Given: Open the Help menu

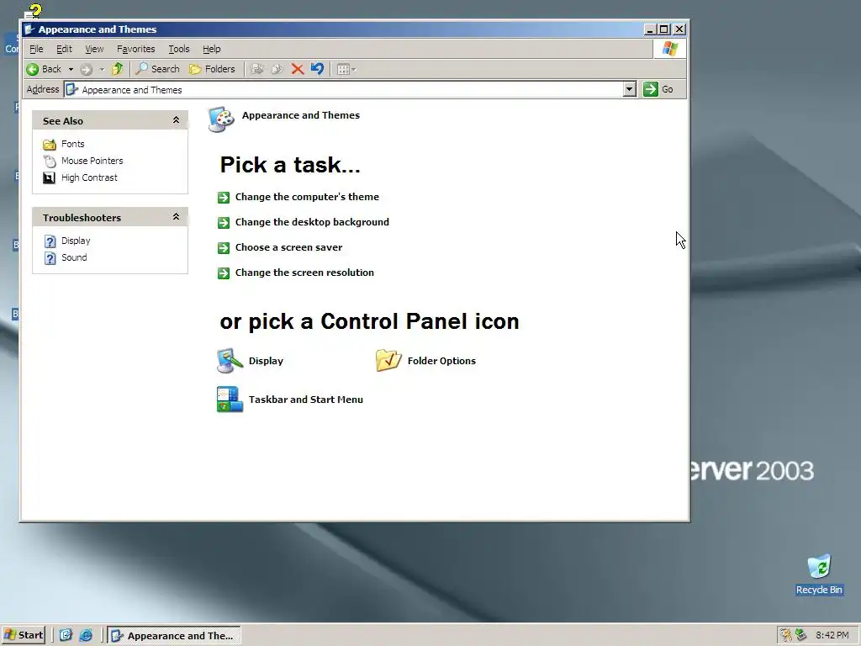Looking at the screenshot, I should 211,49.
